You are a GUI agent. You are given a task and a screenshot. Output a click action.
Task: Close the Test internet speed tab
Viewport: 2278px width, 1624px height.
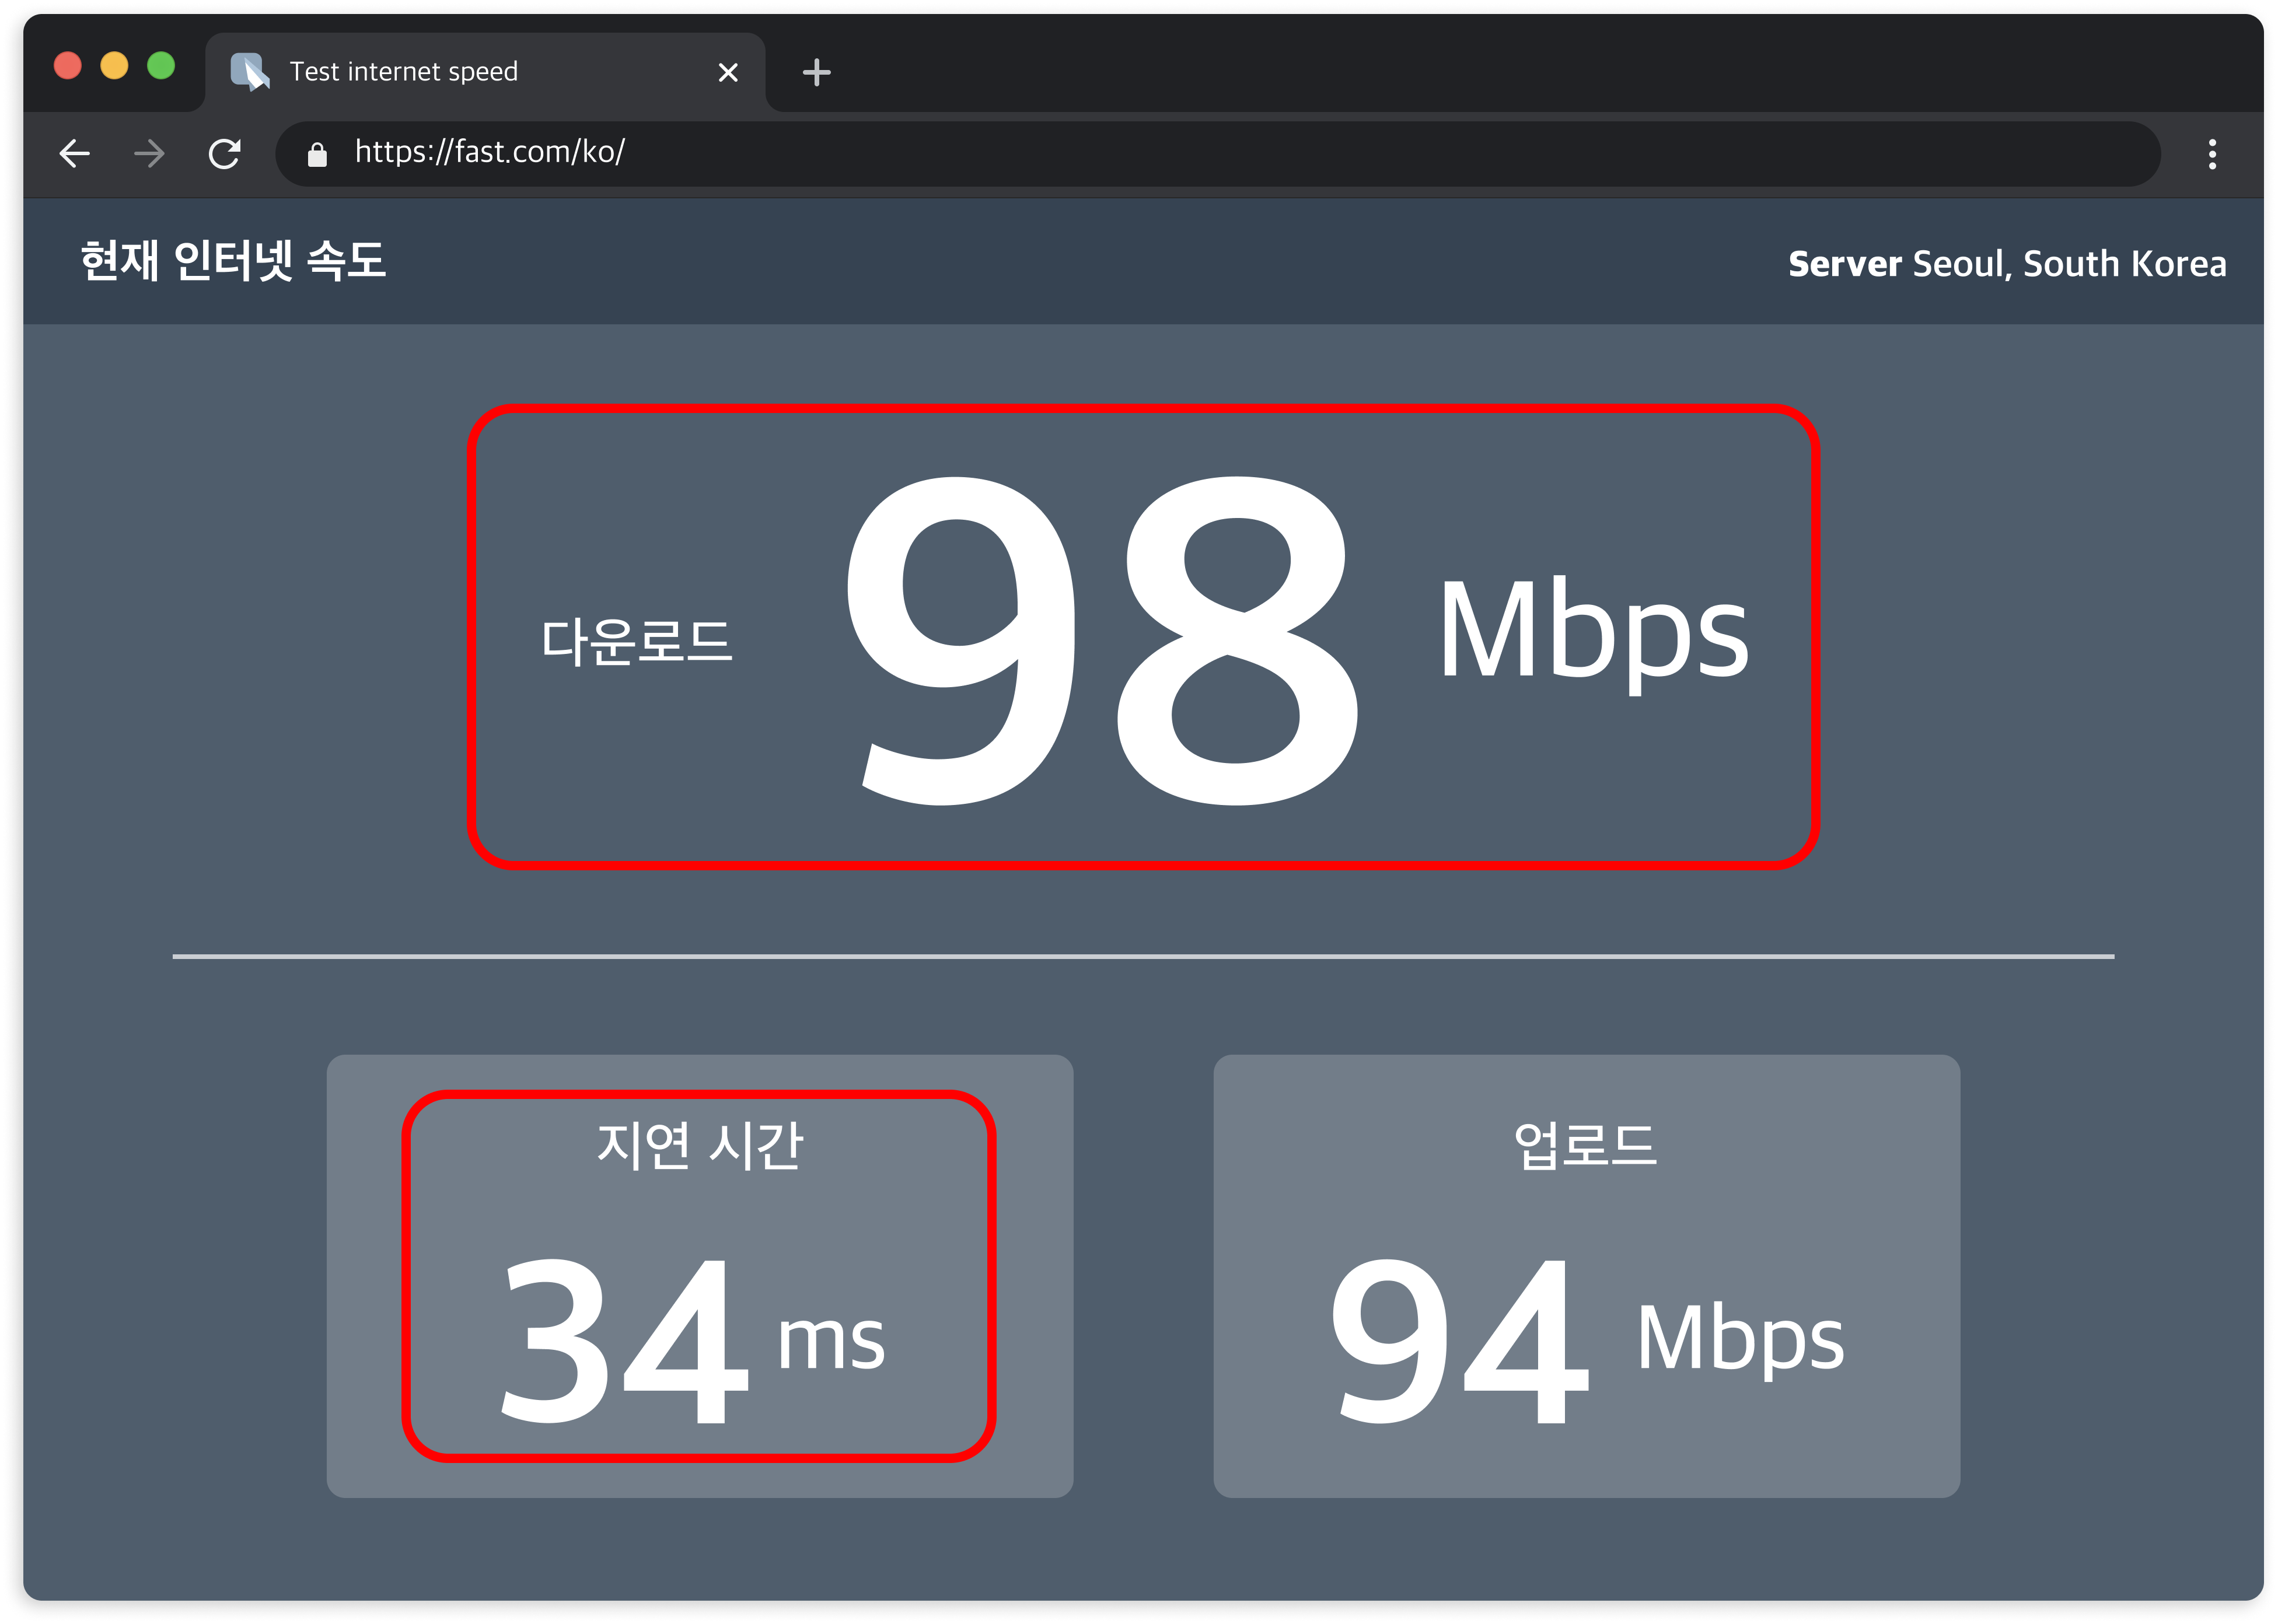coord(728,72)
